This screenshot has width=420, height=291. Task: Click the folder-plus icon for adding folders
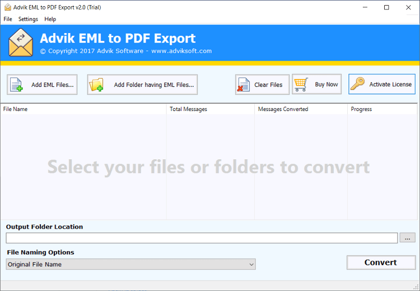(96, 85)
